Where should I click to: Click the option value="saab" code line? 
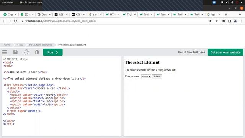[x=37, y=98]
